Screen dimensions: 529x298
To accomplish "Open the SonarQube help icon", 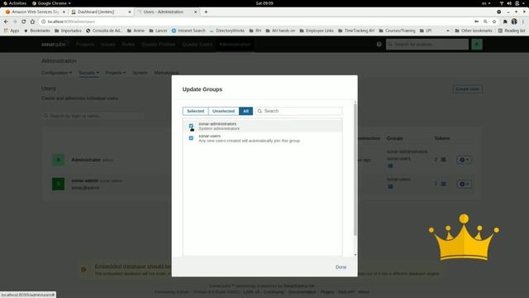I will (379, 44).
